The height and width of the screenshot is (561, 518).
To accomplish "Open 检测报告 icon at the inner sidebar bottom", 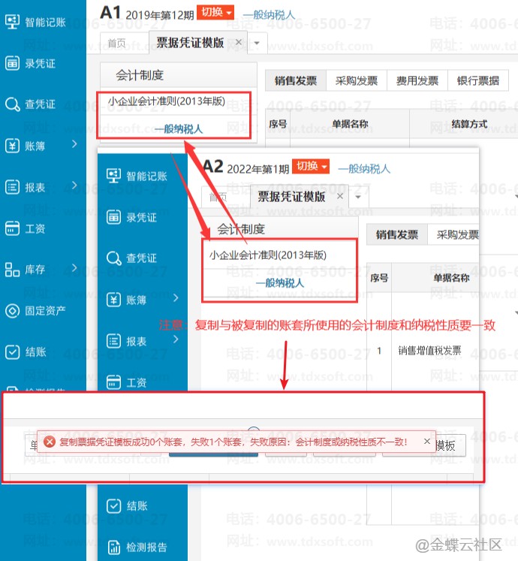I will [x=114, y=547].
